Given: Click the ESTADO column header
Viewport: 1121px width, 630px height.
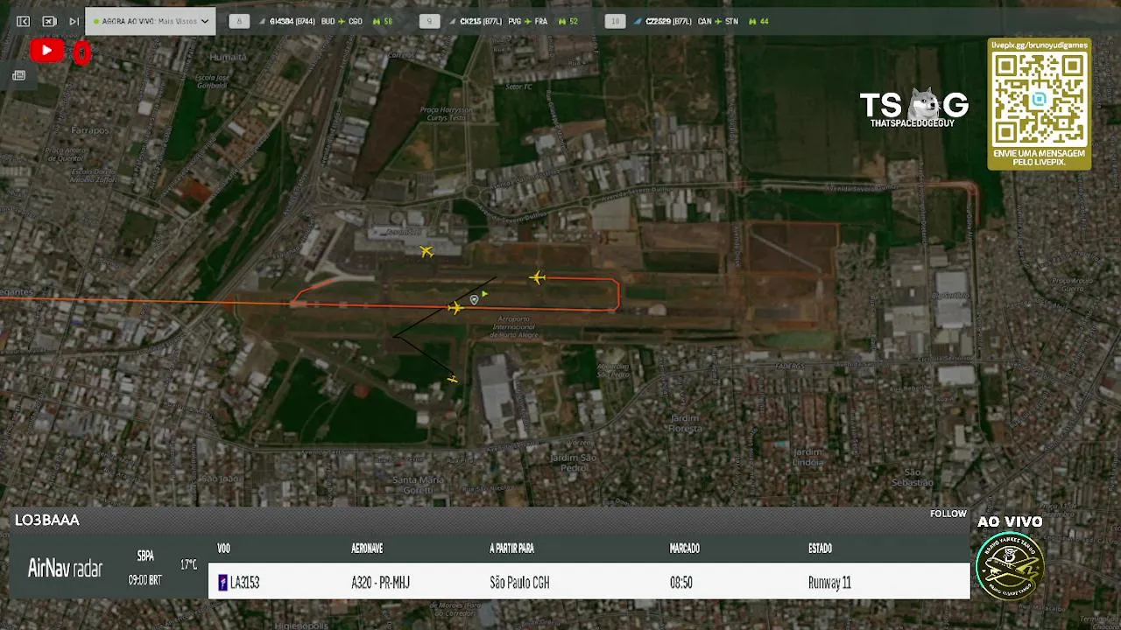Looking at the screenshot, I should point(820,549).
